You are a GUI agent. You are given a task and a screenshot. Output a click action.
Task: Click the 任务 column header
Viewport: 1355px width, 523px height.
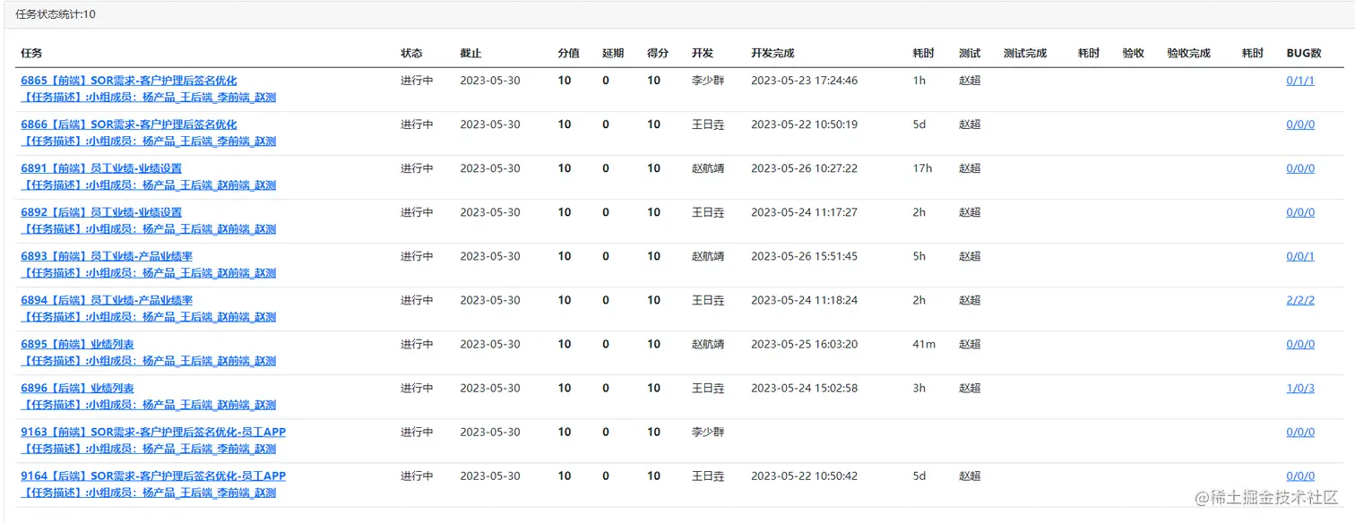click(x=31, y=54)
